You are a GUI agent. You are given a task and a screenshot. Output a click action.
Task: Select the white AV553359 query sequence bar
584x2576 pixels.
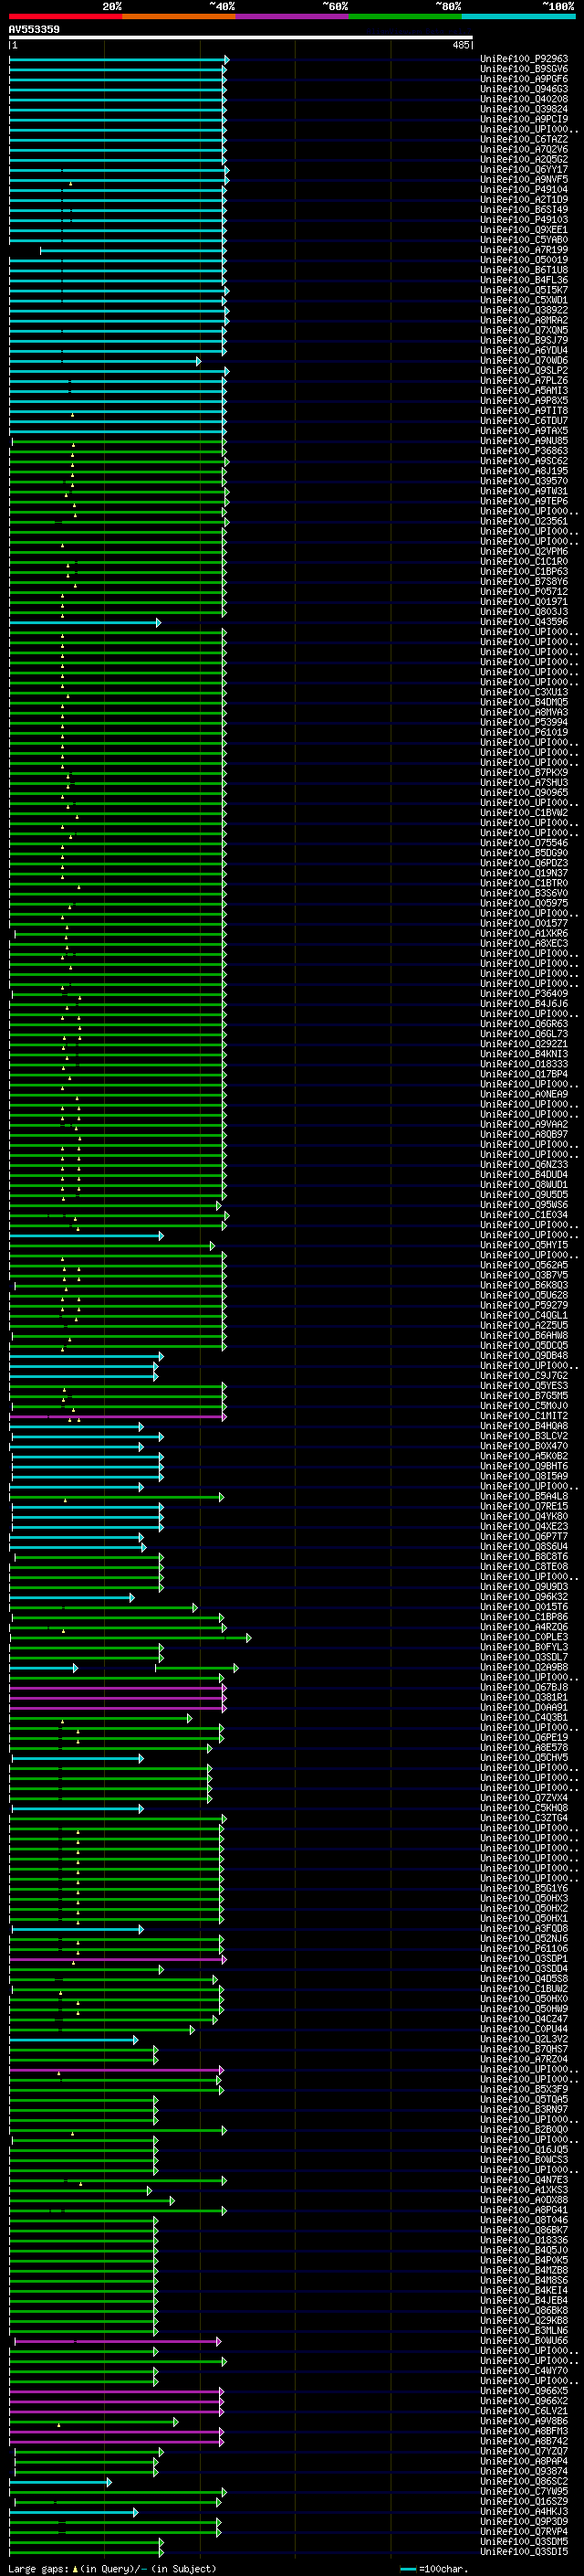pos(241,38)
